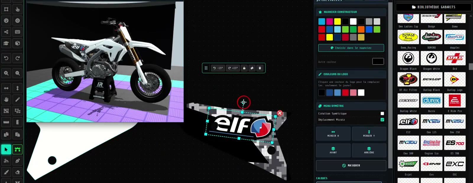This screenshot has width=473, height=183.
Task: Choose the EXC logo thumbnail
Action: [455, 164]
